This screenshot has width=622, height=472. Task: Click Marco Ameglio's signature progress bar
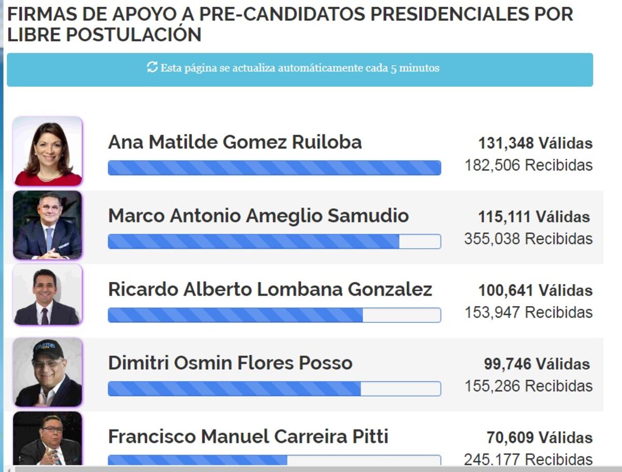click(274, 240)
